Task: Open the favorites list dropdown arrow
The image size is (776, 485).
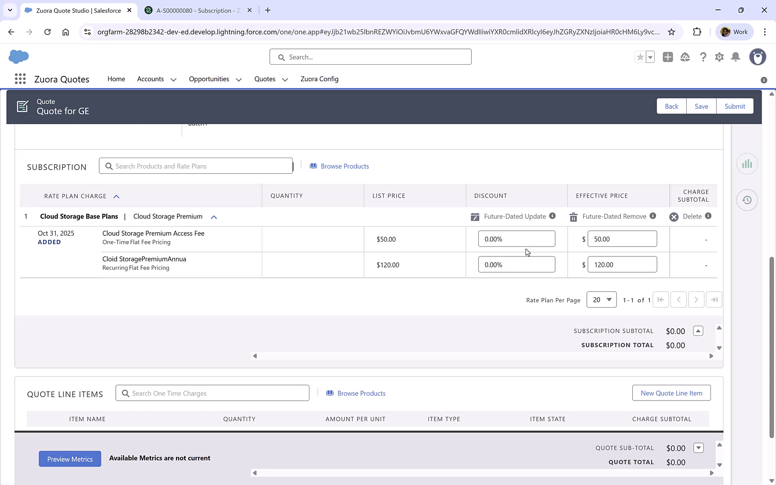Action: coord(649,57)
